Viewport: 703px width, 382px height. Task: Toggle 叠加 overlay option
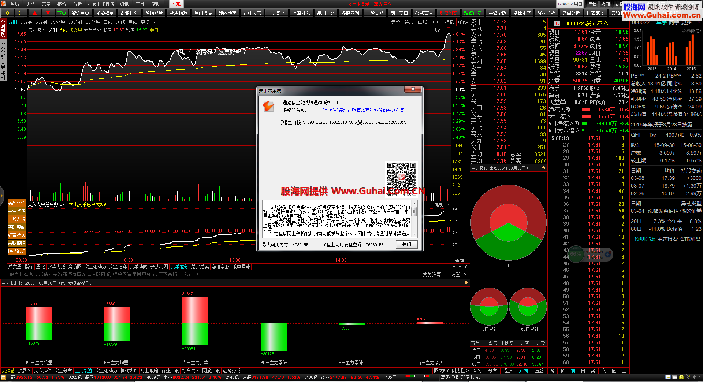pyautogui.click(x=409, y=22)
